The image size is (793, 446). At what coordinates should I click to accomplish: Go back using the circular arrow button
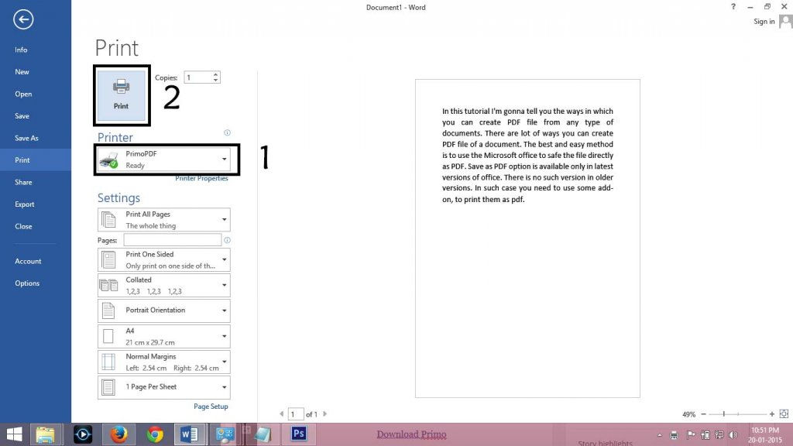(x=23, y=19)
